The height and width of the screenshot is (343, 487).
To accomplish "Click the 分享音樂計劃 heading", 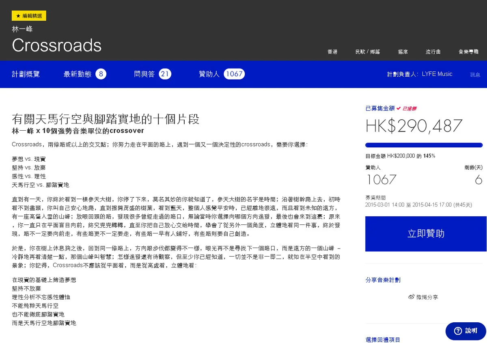I will (x=383, y=280).
